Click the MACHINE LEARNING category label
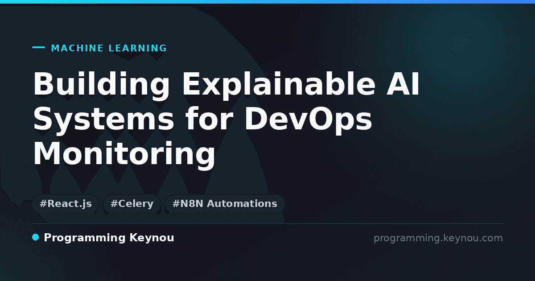535x281 pixels. click(109, 48)
